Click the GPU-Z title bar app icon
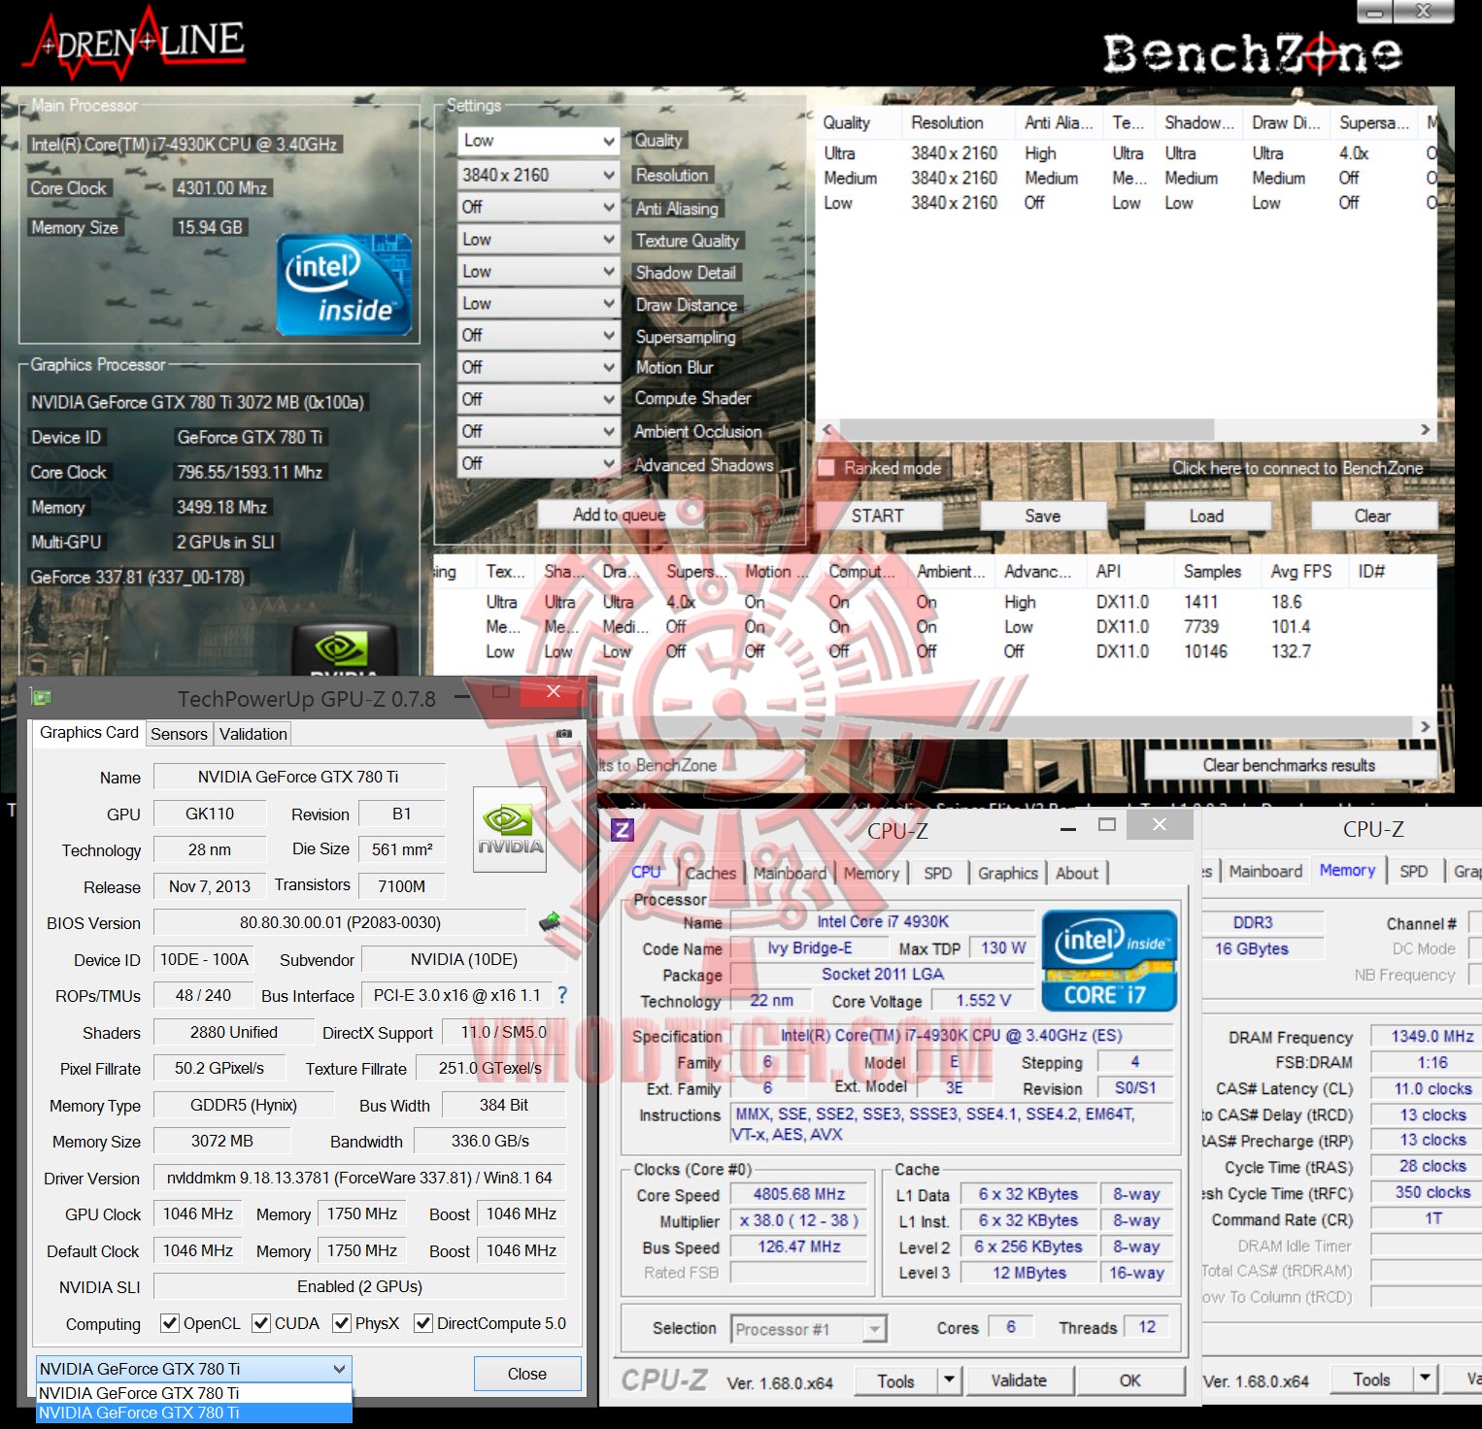 [x=41, y=697]
